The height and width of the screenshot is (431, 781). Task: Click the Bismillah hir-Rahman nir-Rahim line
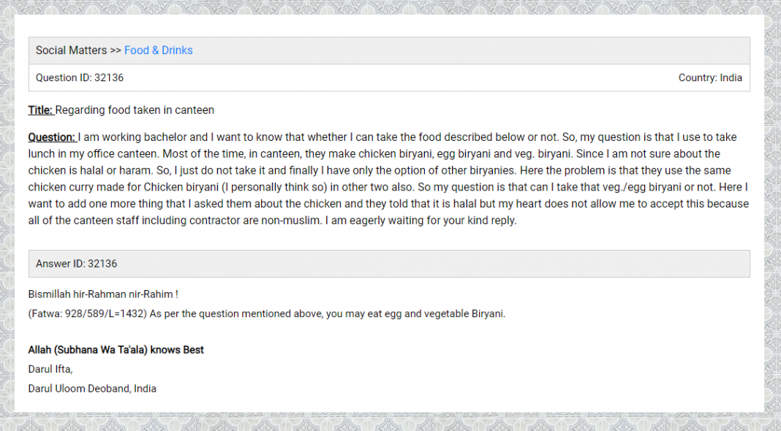tap(103, 294)
